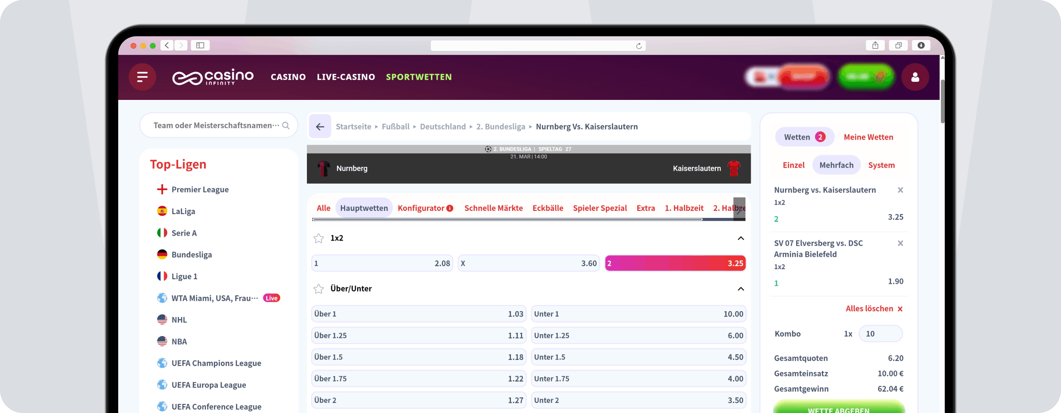Go to Fußball breadcrumb
Viewport: 1061px width, 413px height.
point(395,127)
